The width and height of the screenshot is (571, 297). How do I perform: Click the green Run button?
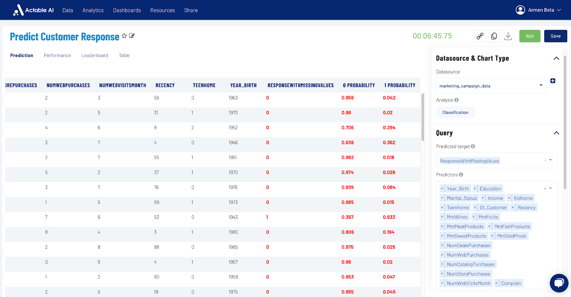click(x=530, y=36)
